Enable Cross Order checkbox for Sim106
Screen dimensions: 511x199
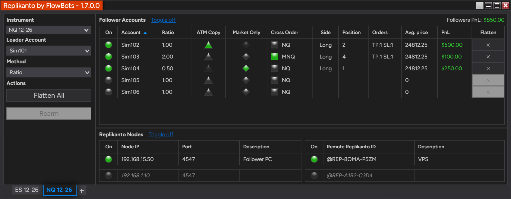pos(274,92)
